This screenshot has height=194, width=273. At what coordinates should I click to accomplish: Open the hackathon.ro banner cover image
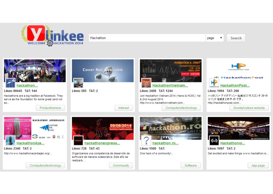pos(170,128)
